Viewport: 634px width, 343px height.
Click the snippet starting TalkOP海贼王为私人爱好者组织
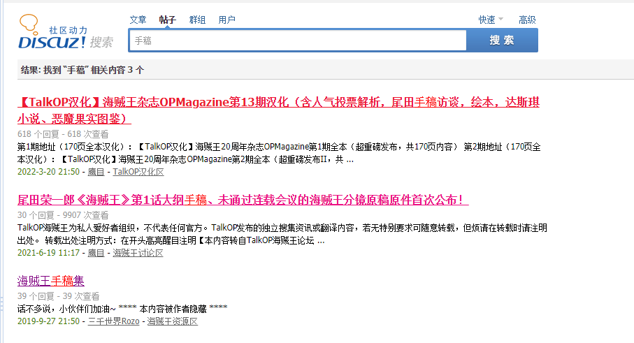[282, 234]
